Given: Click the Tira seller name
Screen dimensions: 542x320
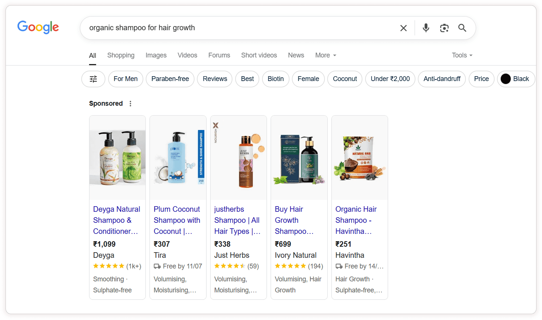Looking at the screenshot, I should (160, 255).
